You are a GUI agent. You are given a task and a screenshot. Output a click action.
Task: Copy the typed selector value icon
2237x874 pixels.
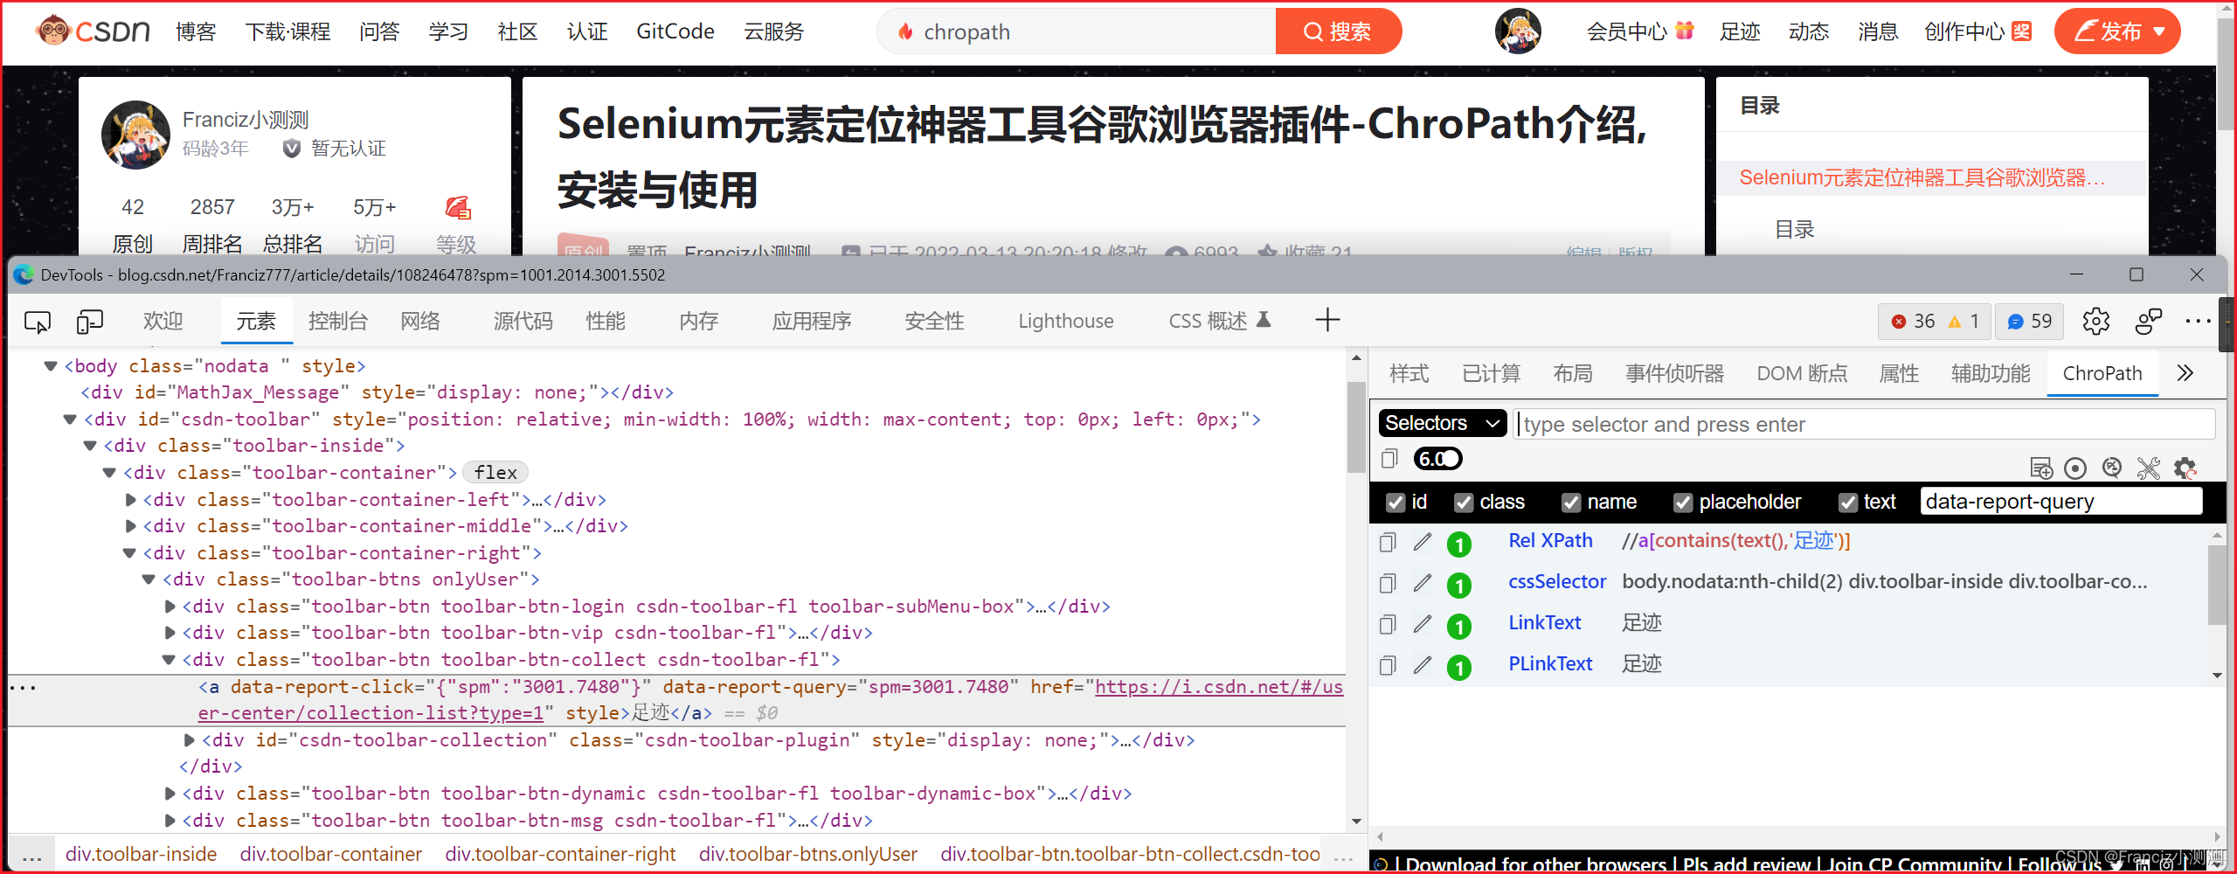pyautogui.click(x=1389, y=459)
